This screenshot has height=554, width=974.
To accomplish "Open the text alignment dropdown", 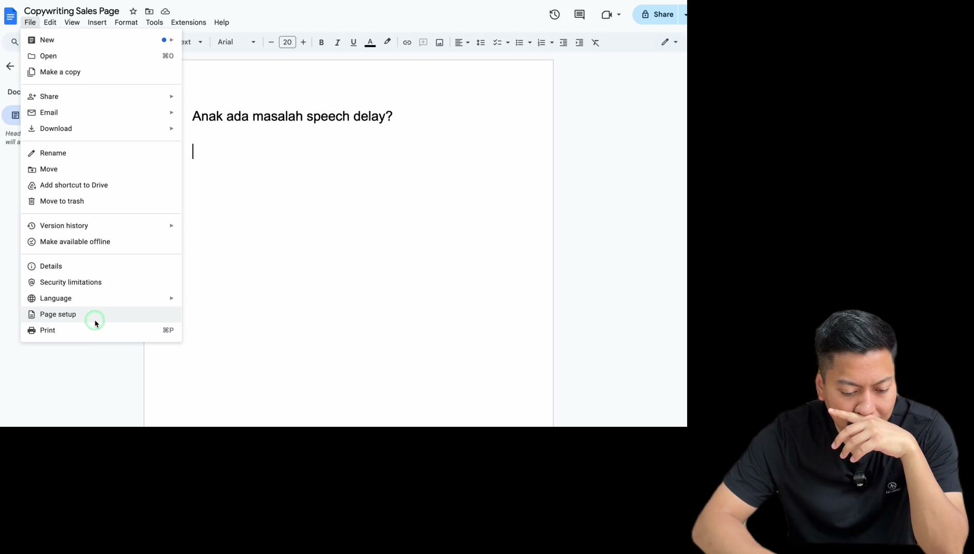I will pos(462,43).
